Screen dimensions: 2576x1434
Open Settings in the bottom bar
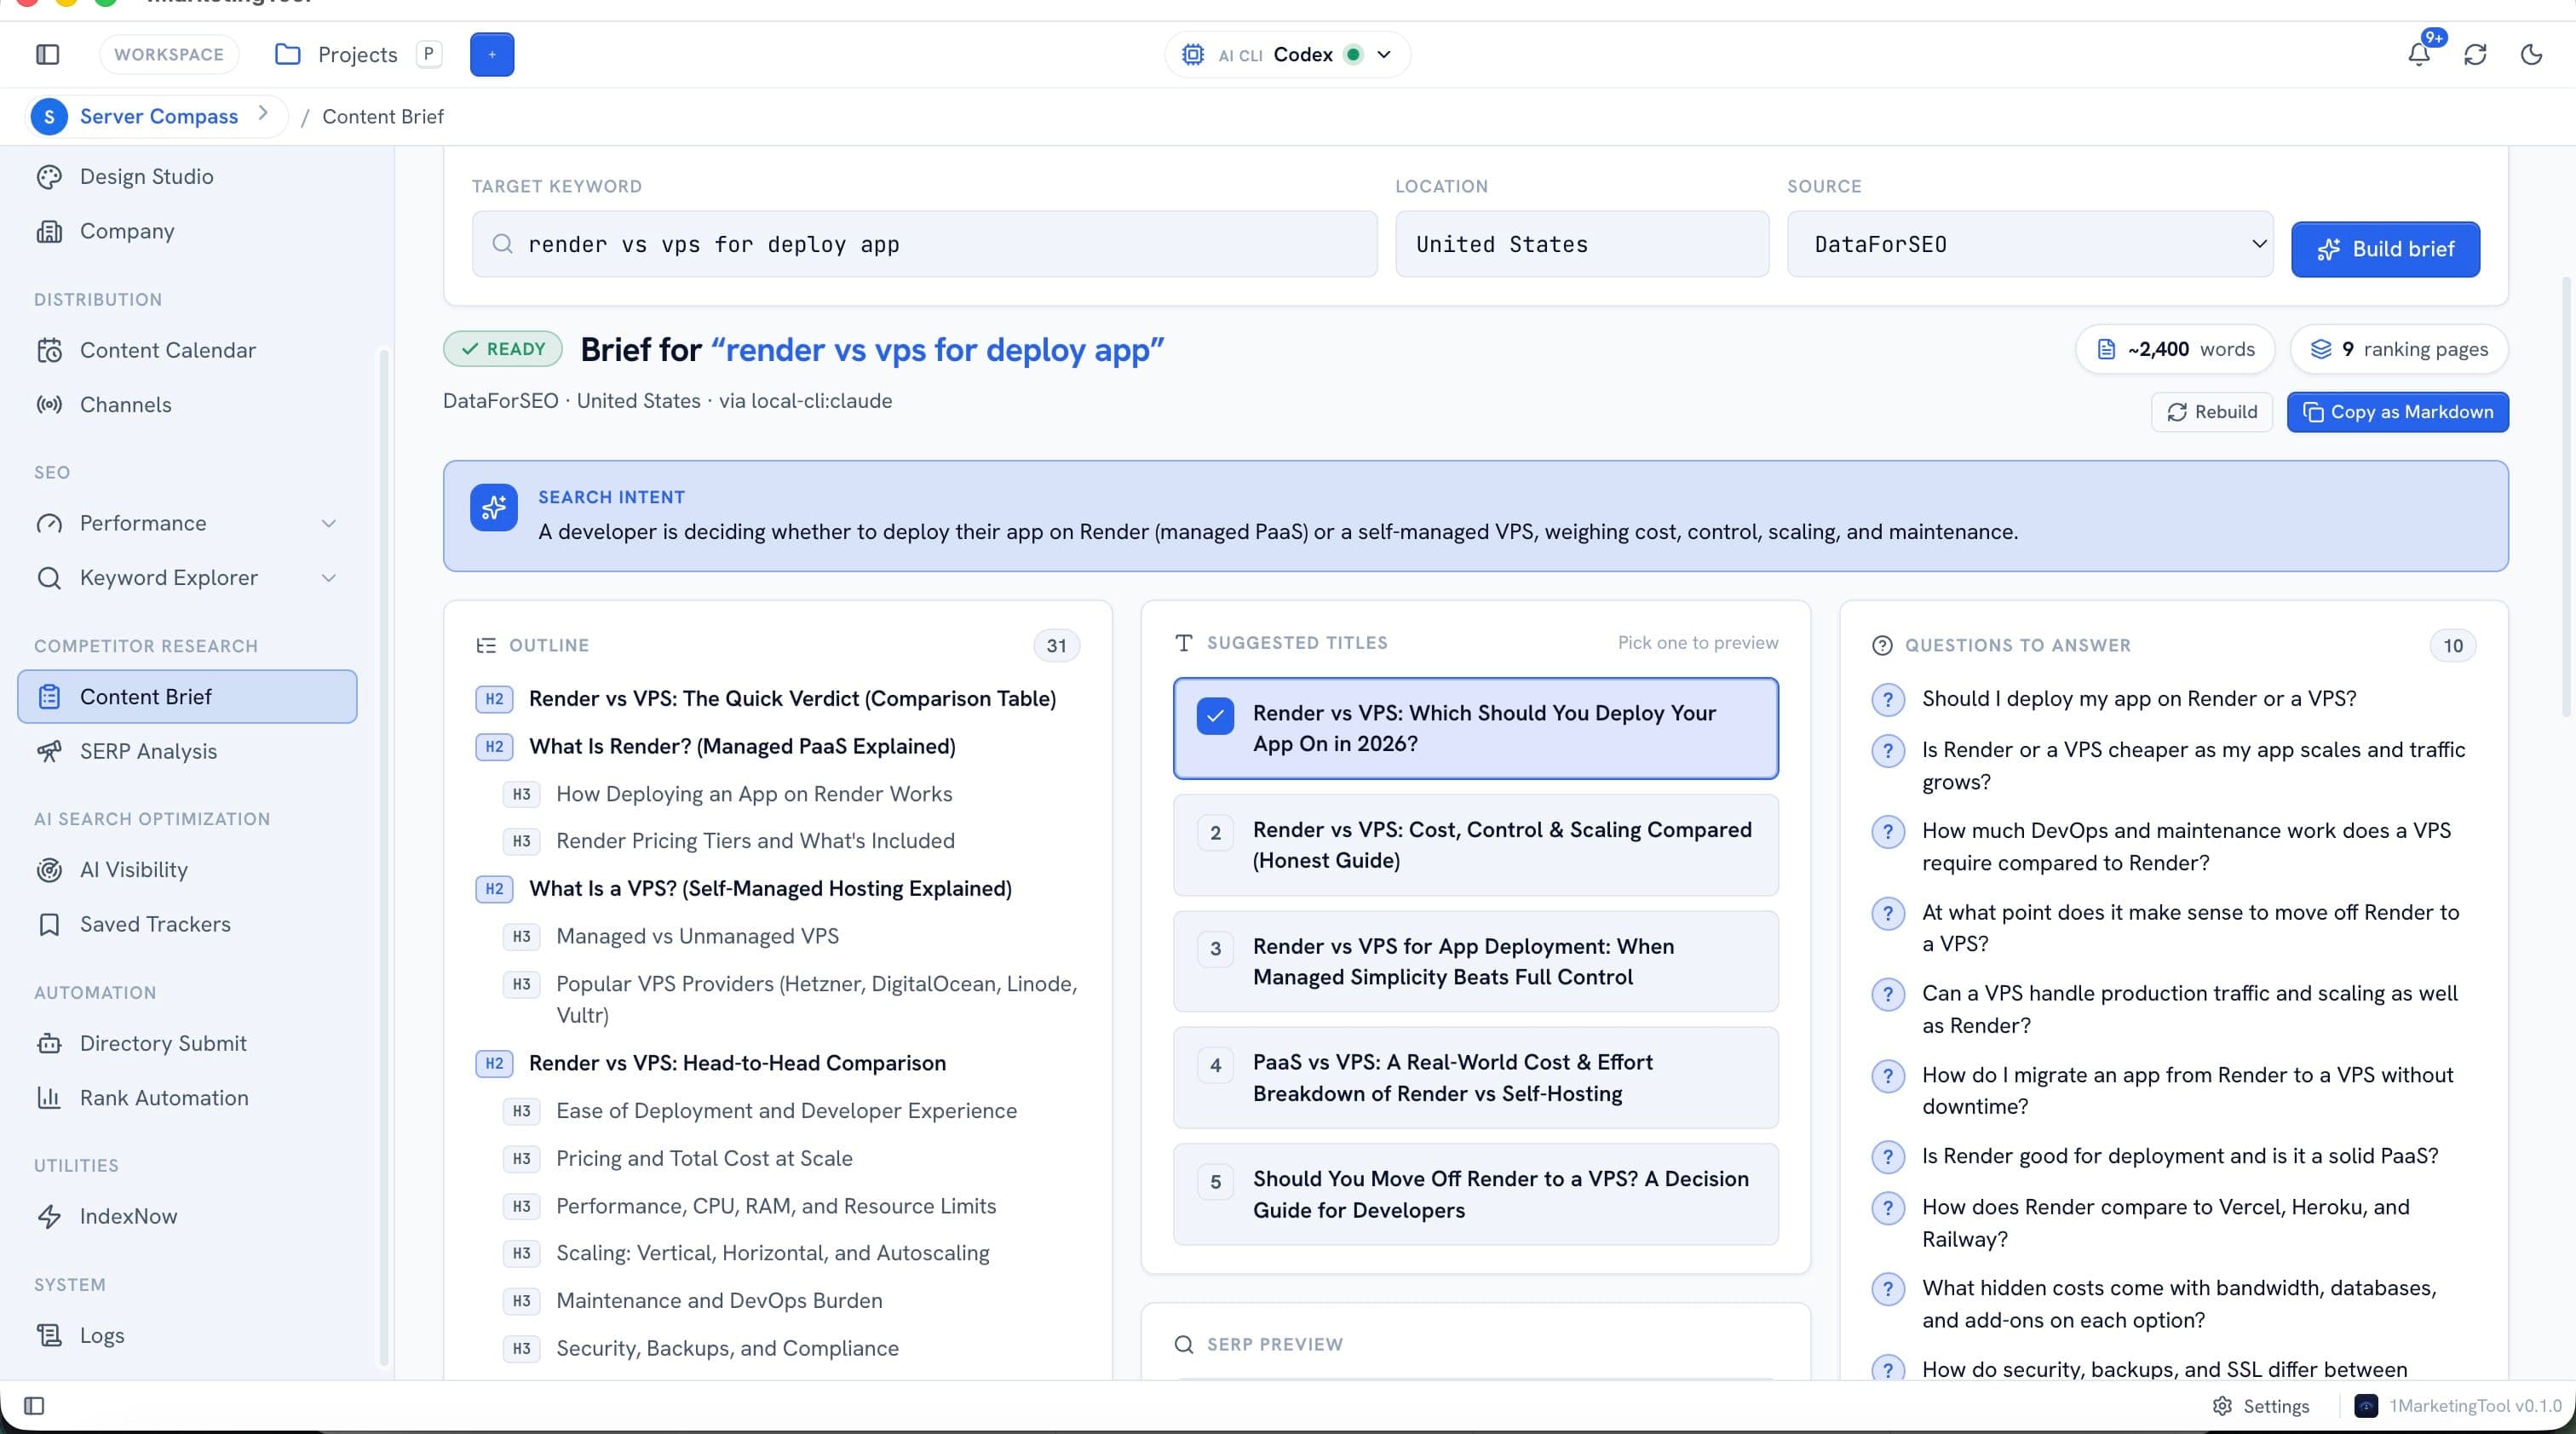pyautogui.click(x=2260, y=1406)
